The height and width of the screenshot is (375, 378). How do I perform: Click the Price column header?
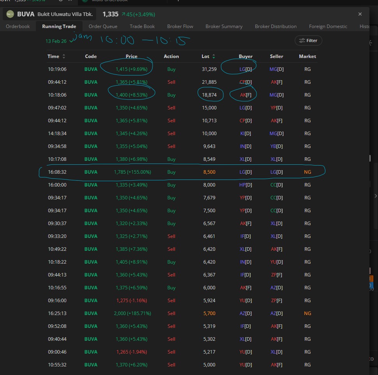point(132,56)
